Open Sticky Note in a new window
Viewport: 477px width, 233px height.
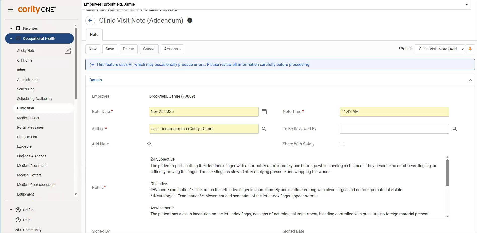pos(68,51)
